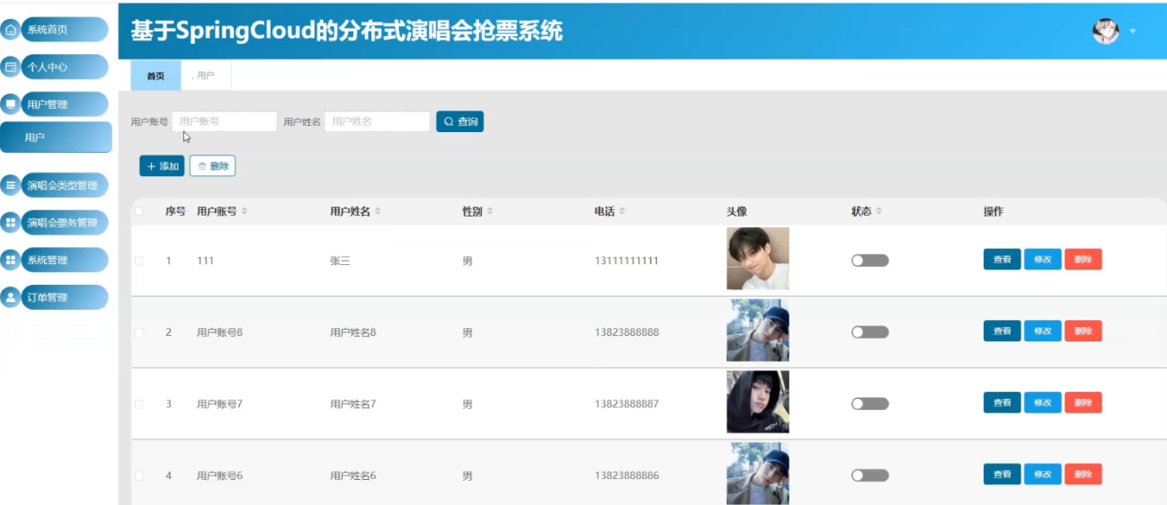Sort by 用户姓名 column arrows
Viewport: 1167px width, 505px height.
click(378, 211)
